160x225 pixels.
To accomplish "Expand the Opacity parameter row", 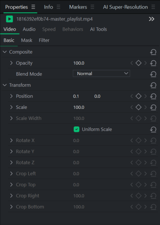I will pos(11,63).
